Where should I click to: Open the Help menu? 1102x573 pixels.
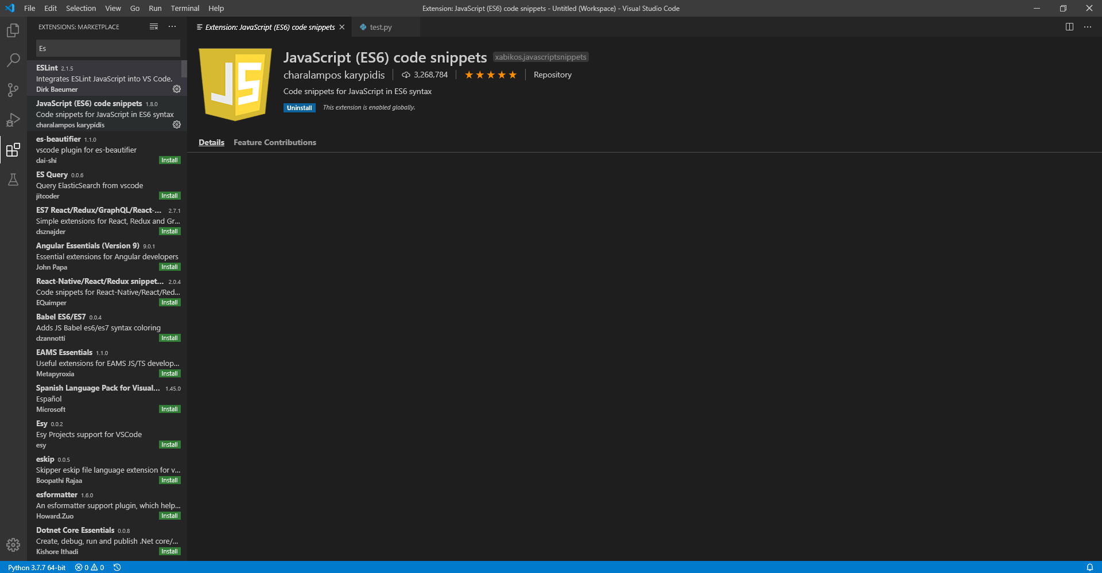(216, 8)
